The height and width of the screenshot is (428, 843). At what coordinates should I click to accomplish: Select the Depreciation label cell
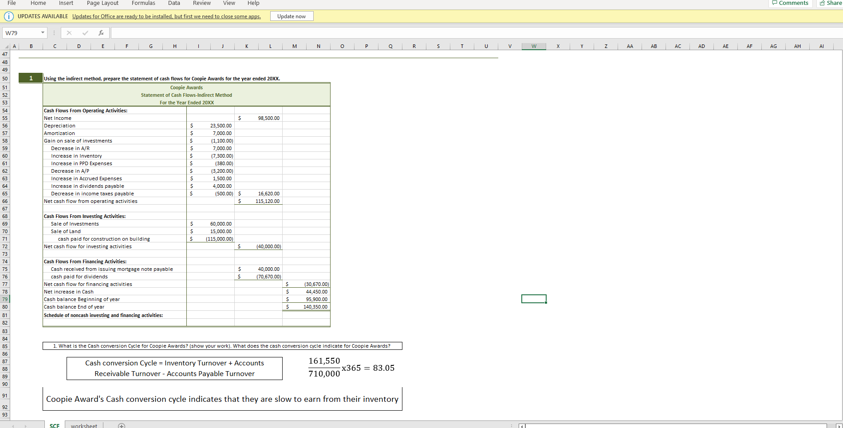pos(114,126)
